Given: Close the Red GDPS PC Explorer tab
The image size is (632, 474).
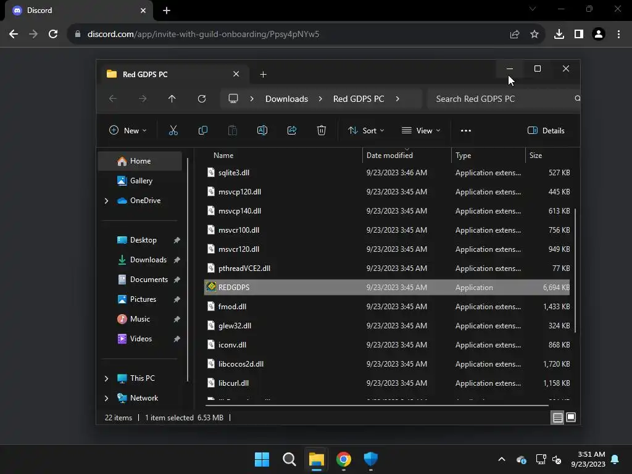Looking at the screenshot, I should (x=236, y=74).
